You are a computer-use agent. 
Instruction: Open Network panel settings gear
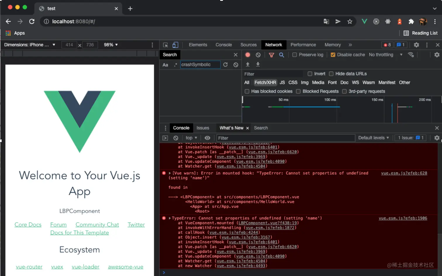click(437, 55)
